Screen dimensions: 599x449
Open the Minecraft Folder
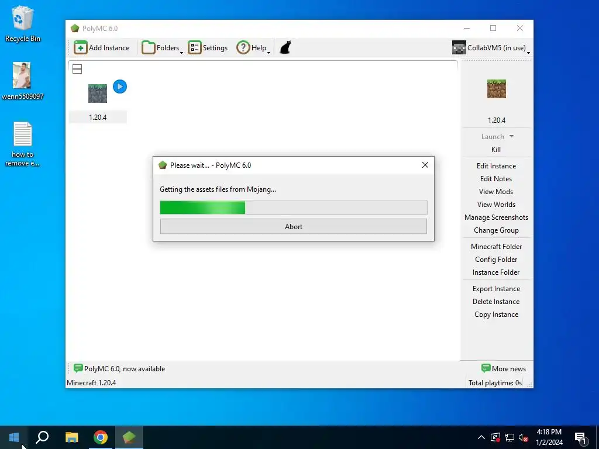[x=496, y=247]
